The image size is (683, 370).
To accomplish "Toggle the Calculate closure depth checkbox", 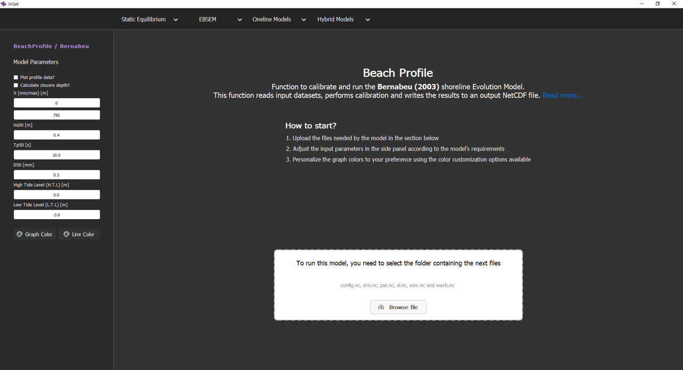I will click(x=16, y=85).
